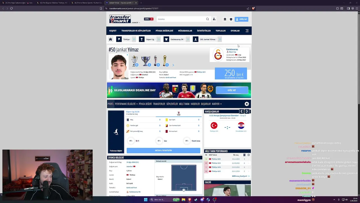360x203 pixels.
Task: Click the Galatasaray club crest
Action: [218, 54]
